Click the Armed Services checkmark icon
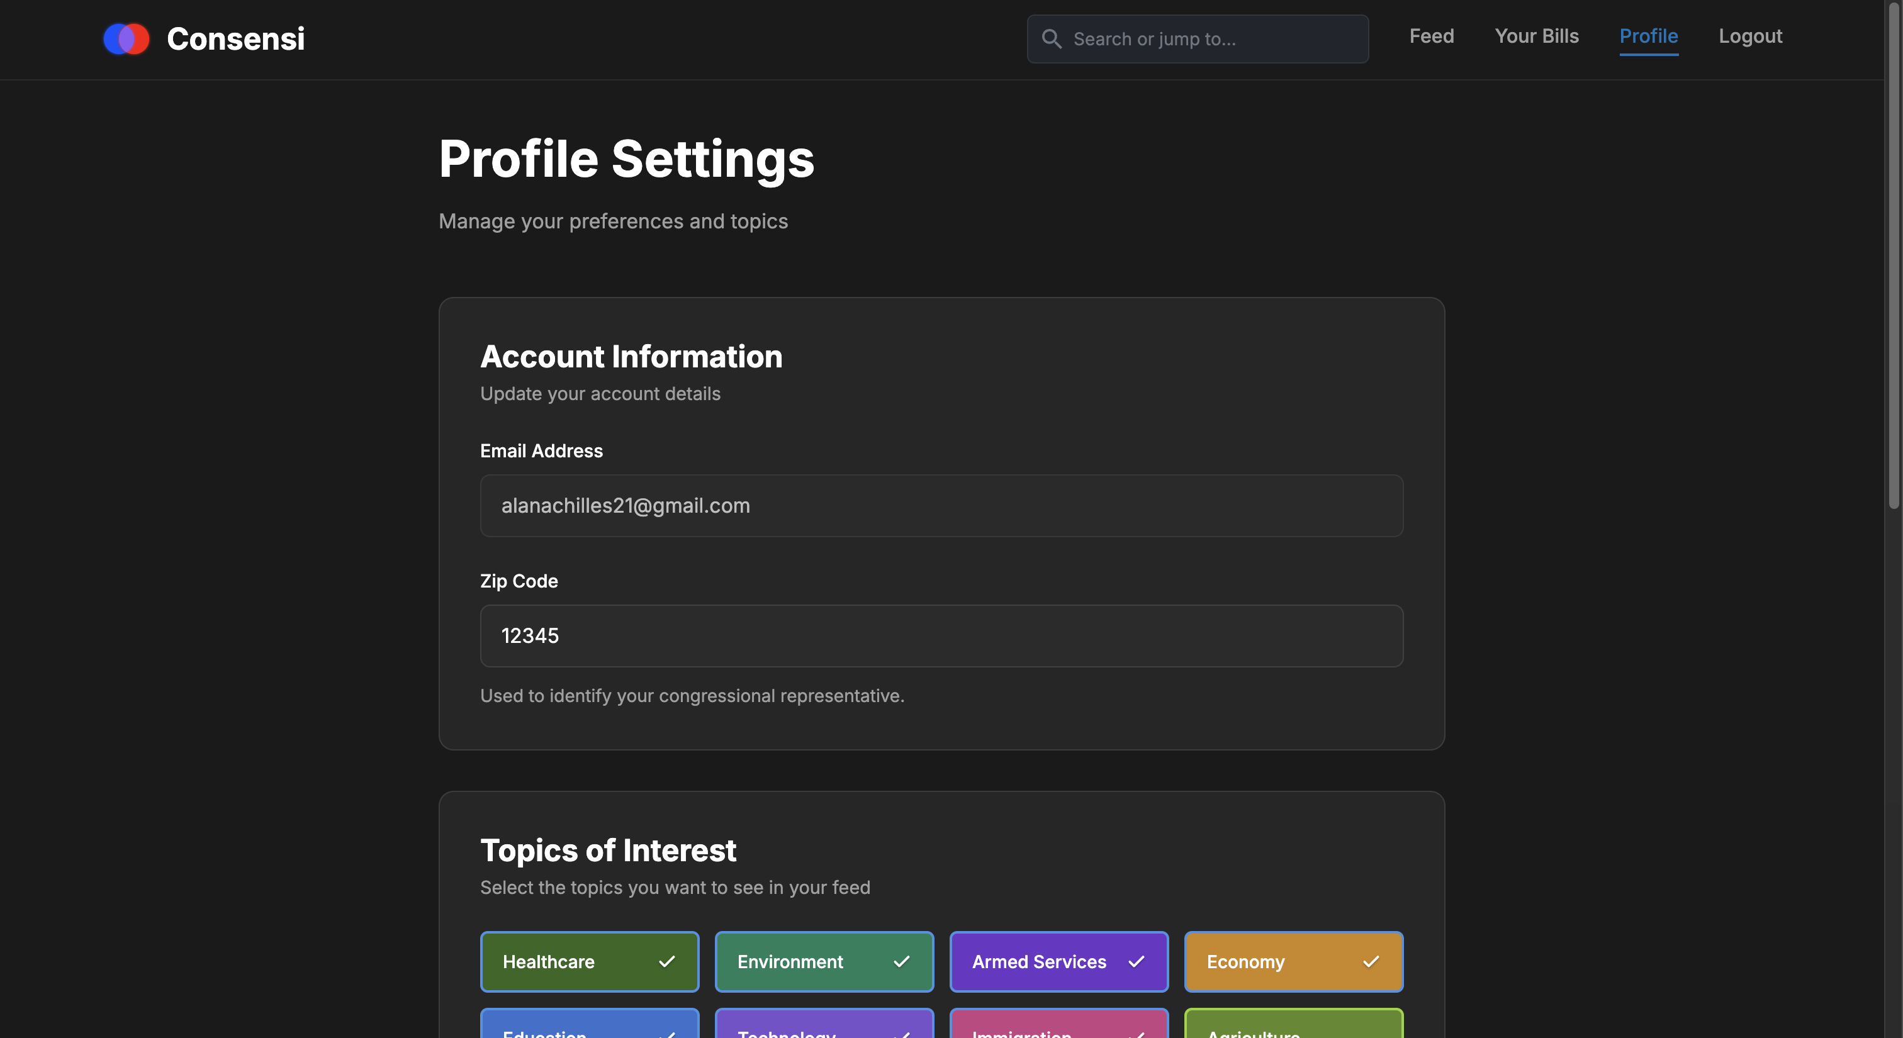 [1136, 961]
